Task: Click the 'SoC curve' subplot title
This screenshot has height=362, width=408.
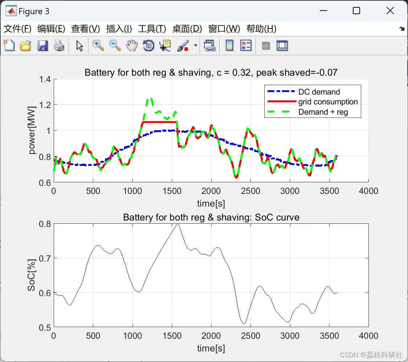Action: 211,217
